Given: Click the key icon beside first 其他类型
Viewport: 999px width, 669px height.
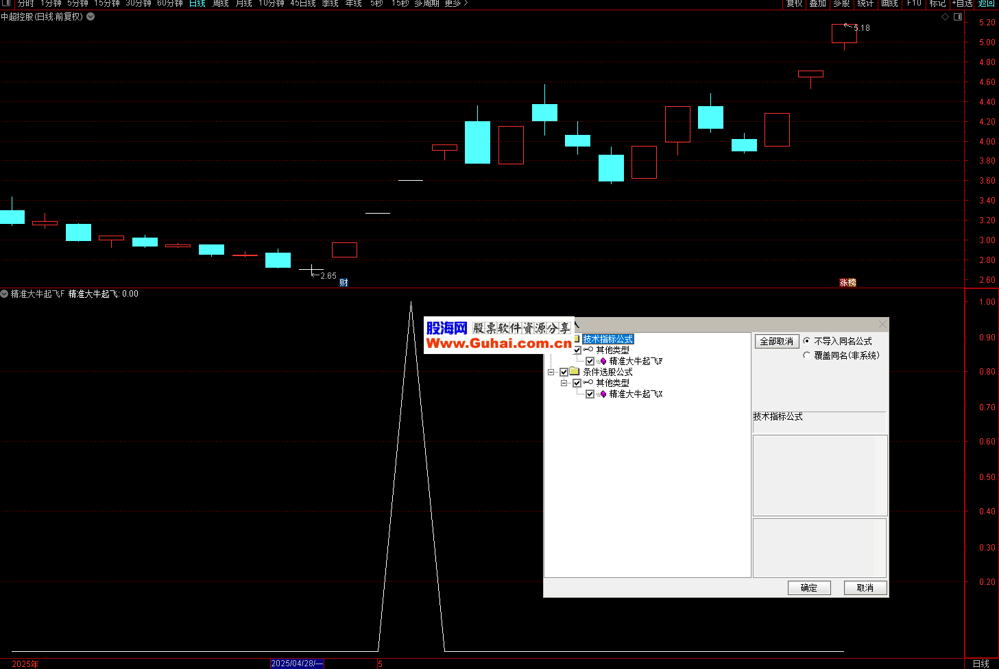Looking at the screenshot, I should tap(588, 350).
